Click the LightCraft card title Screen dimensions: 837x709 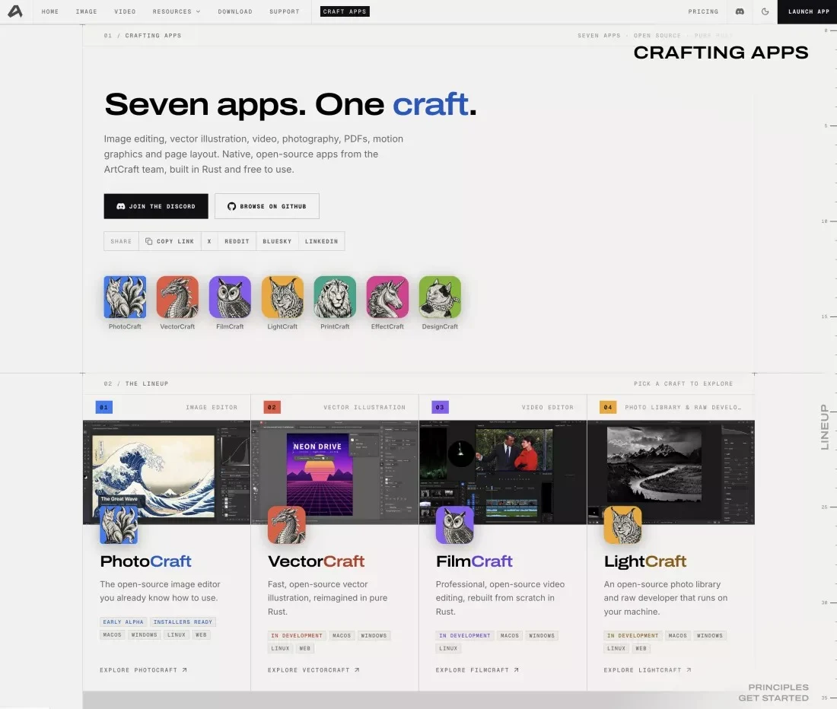[644, 561]
